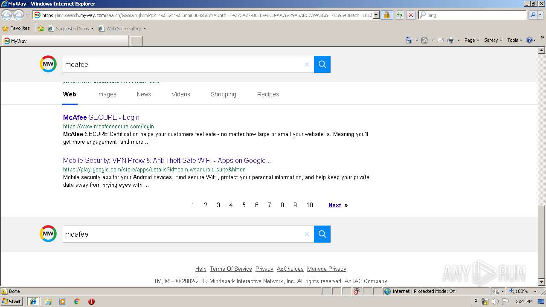Open Manage Privacy footer link
Screen dimensions: 546x307
[327, 269]
